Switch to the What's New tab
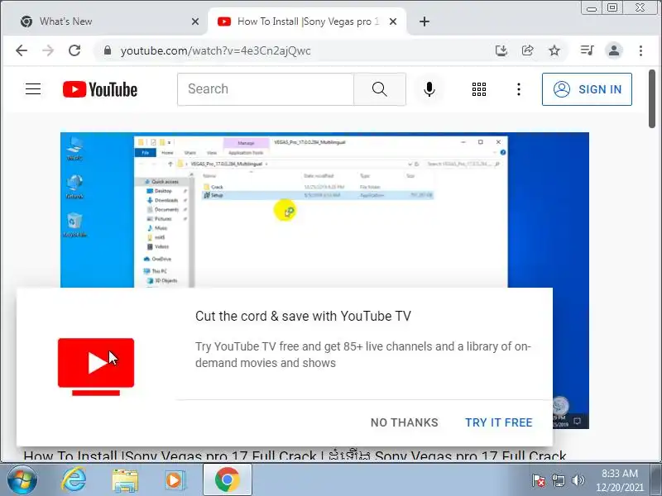Image resolution: width=662 pixels, height=496 pixels. pos(105,21)
